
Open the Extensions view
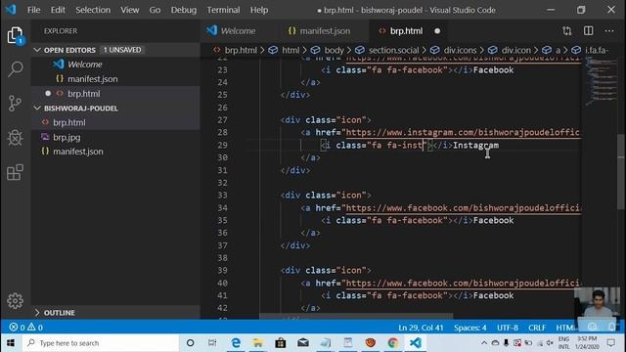pyautogui.click(x=16, y=172)
